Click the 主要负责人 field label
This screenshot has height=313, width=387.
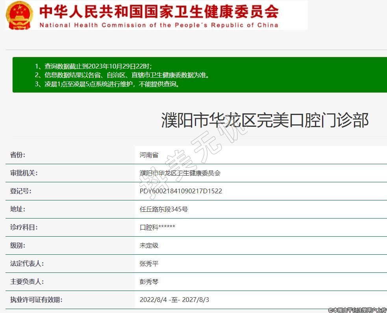pos(27,282)
